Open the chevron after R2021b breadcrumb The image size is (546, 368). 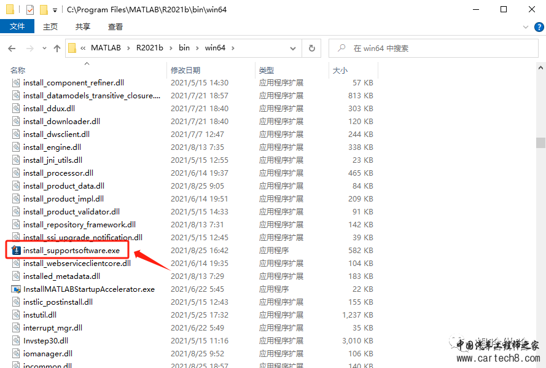(x=171, y=48)
